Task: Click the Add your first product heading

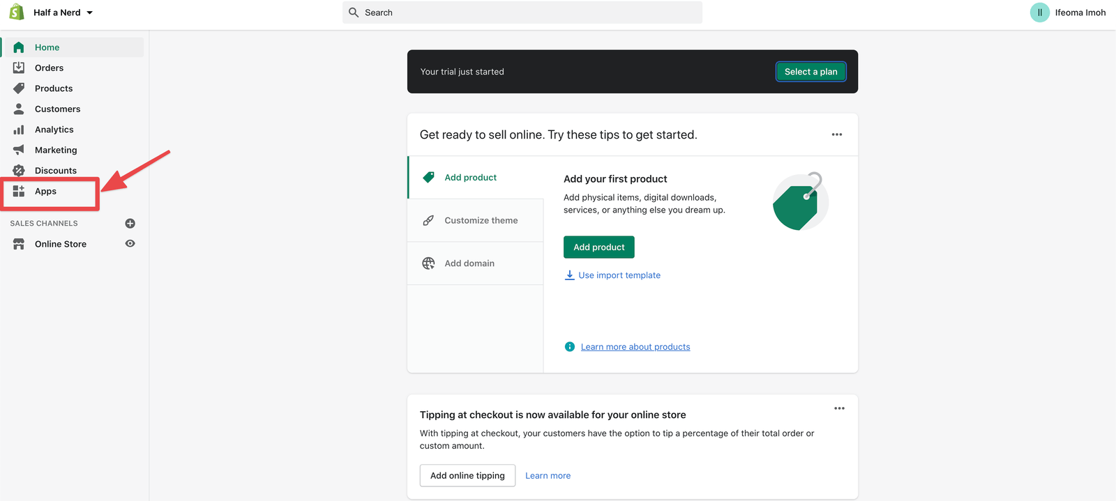Action: (x=615, y=179)
